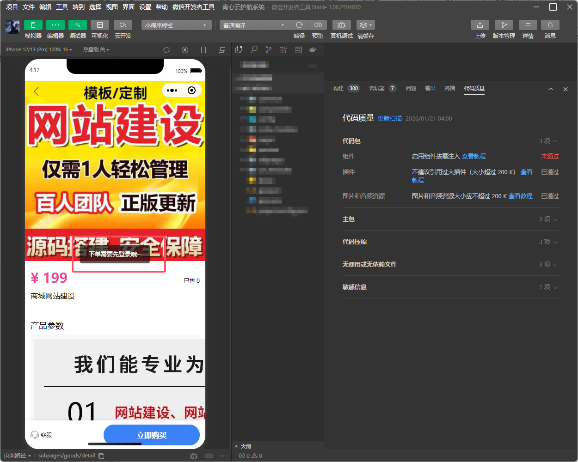
Task: Click the 清缓存 (clear cache) icon
Action: point(365,25)
